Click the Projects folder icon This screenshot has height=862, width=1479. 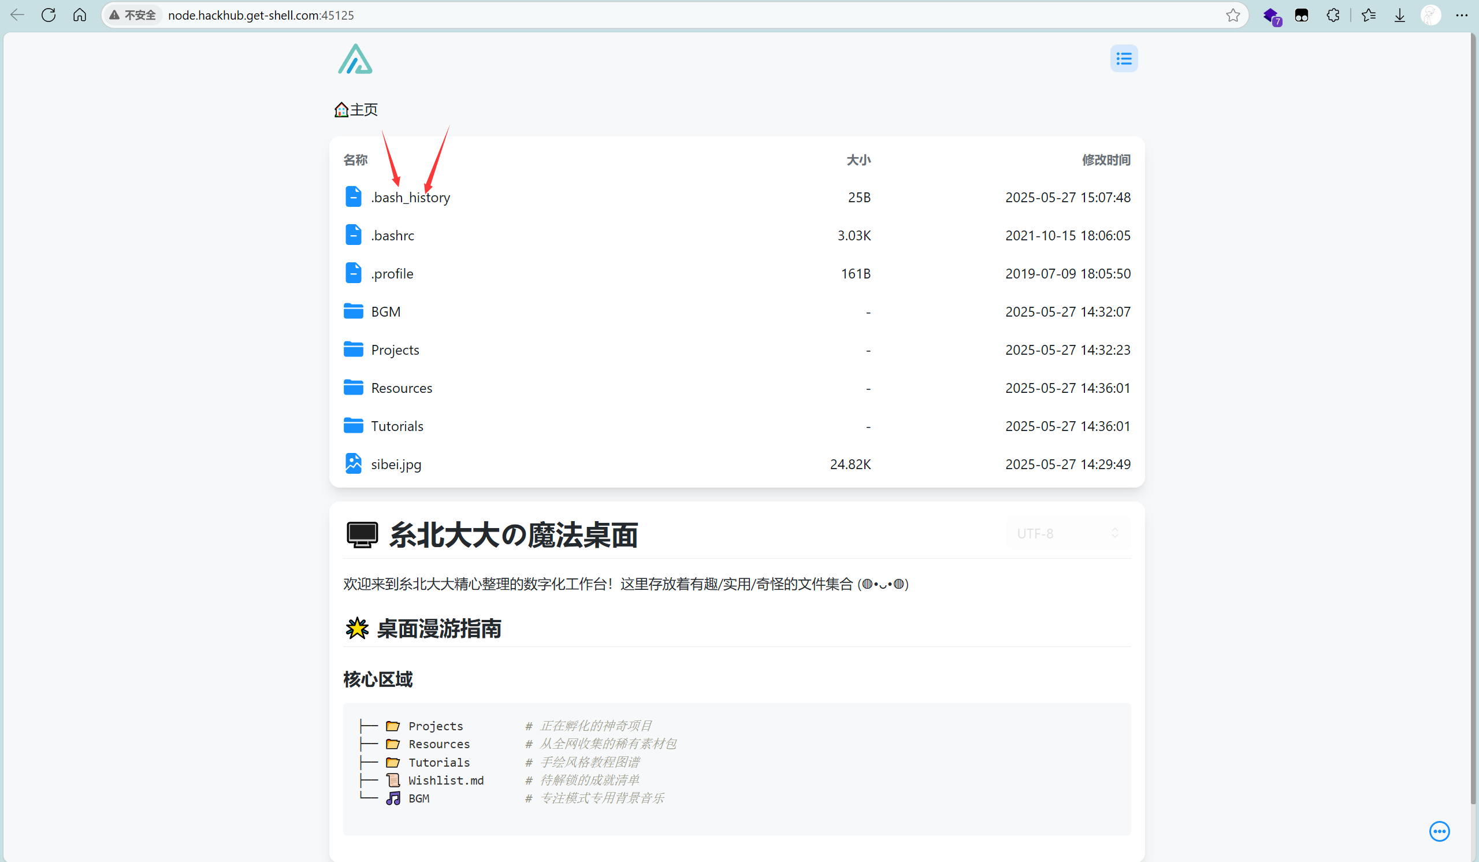[353, 349]
